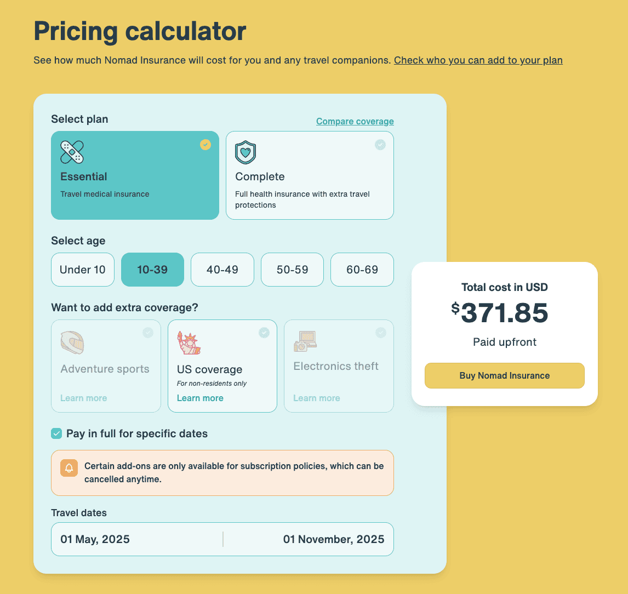Click the checkmark circle on Complete plan
Image resolution: width=628 pixels, height=594 pixels.
pyautogui.click(x=380, y=145)
